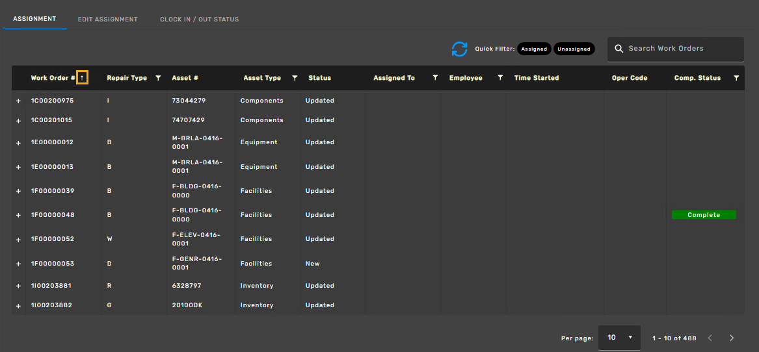Image resolution: width=759 pixels, height=352 pixels.
Task: Click the Work Order # sort arrow
Action: click(x=83, y=78)
